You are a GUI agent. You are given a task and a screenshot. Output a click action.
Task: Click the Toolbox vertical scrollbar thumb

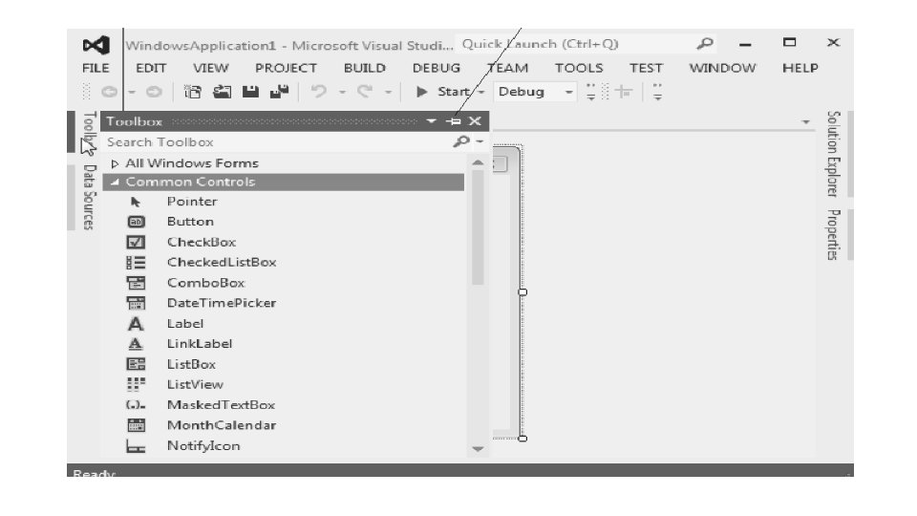coord(478,228)
